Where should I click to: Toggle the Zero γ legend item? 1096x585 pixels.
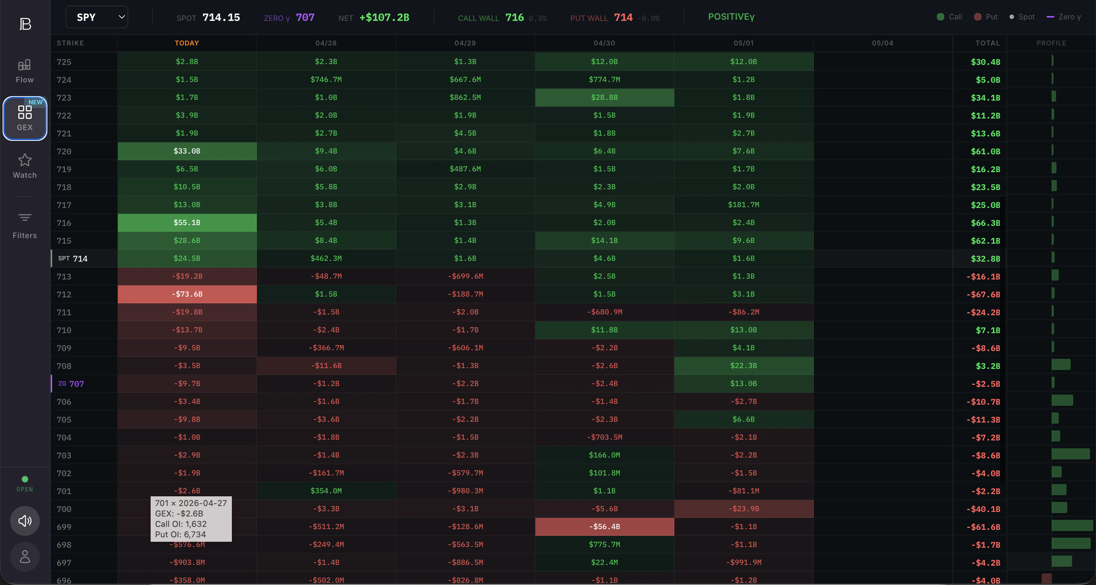[x=1064, y=17]
